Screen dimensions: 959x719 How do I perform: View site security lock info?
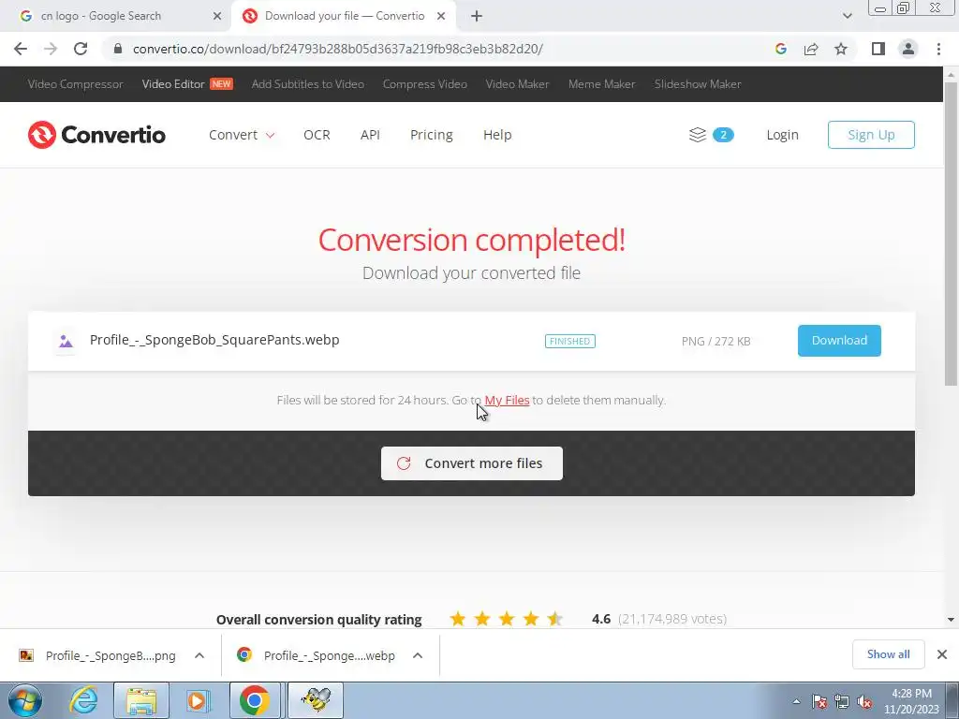[118, 49]
